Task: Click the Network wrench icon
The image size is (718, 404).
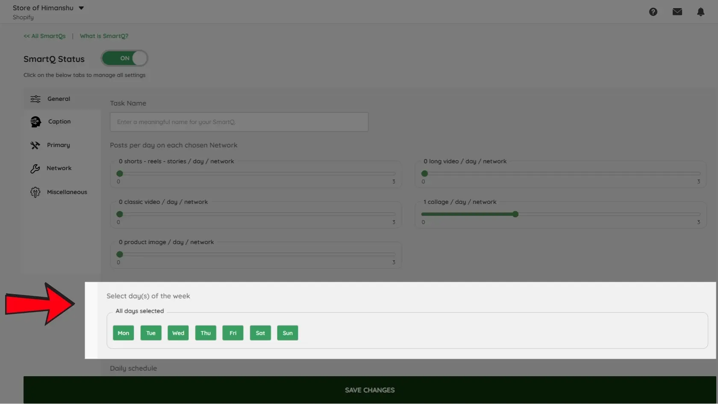Action: coord(35,168)
